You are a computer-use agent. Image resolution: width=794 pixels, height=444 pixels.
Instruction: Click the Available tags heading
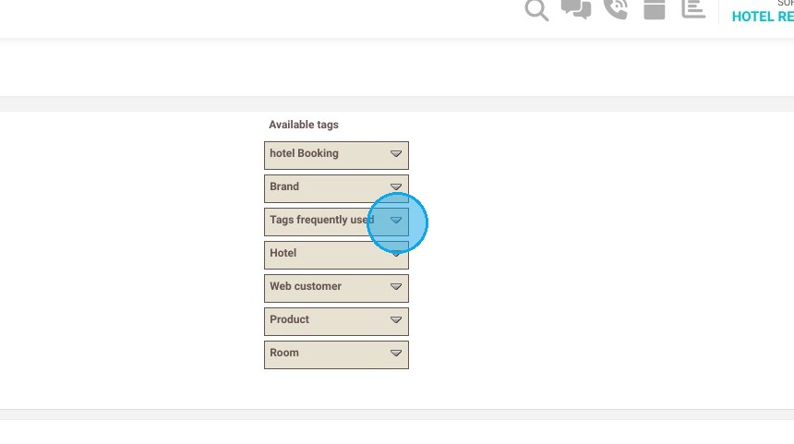tap(304, 125)
